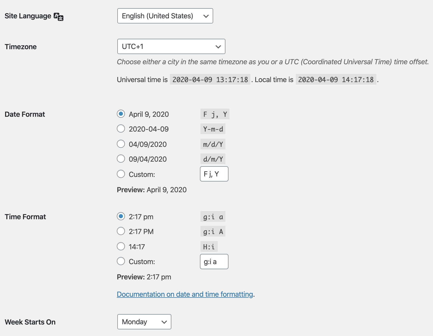The height and width of the screenshot is (336, 433).
Task: Click the H:i format code label
Action: coord(209,247)
